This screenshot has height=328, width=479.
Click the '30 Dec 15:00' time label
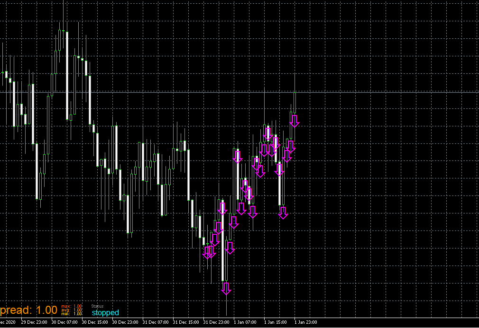pyautogui.click(x=95, y=322)
